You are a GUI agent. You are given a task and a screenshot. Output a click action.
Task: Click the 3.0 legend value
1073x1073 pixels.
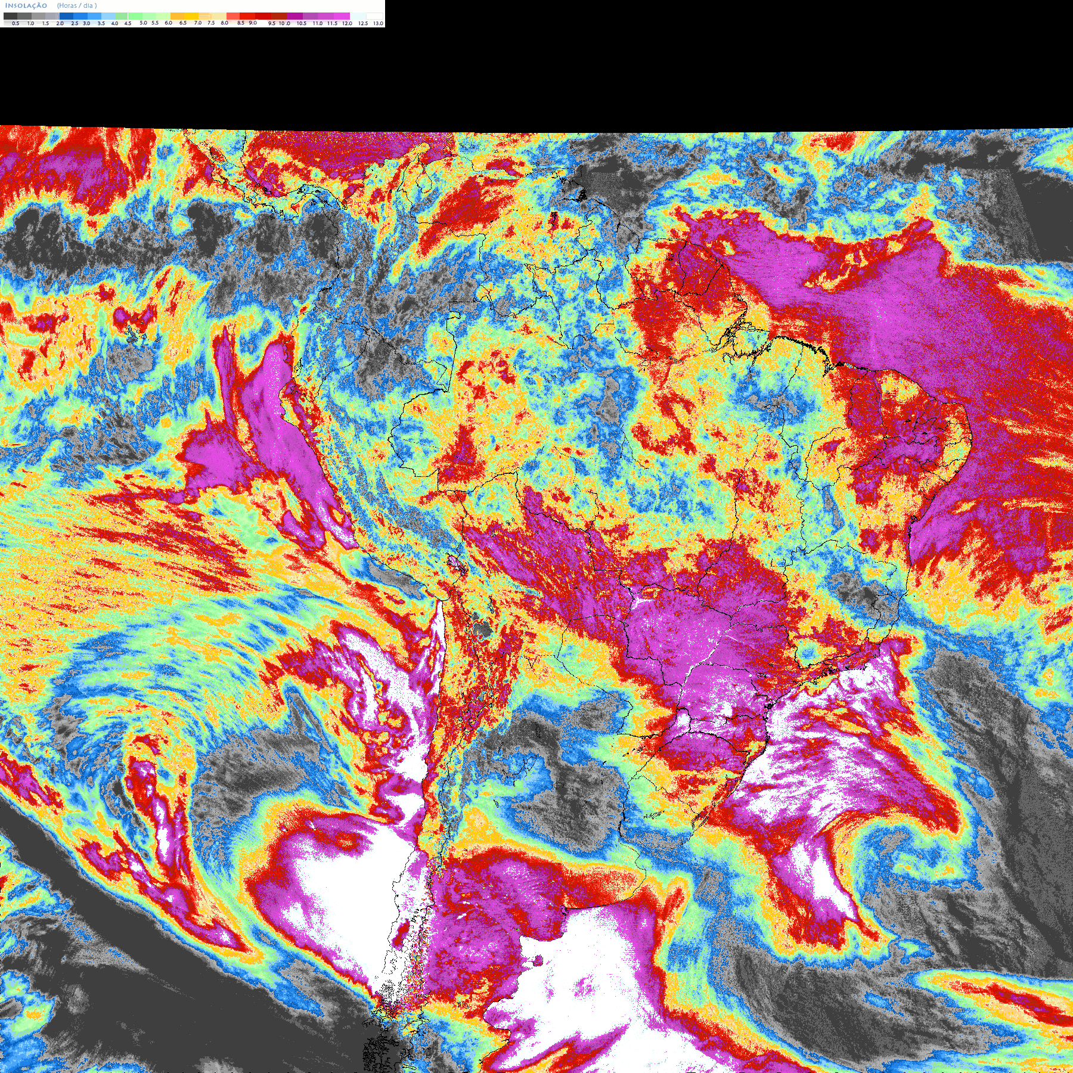[86, 23]
